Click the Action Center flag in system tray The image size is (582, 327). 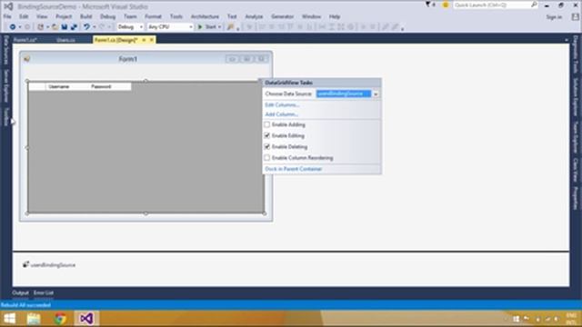(x=527, y=319)
